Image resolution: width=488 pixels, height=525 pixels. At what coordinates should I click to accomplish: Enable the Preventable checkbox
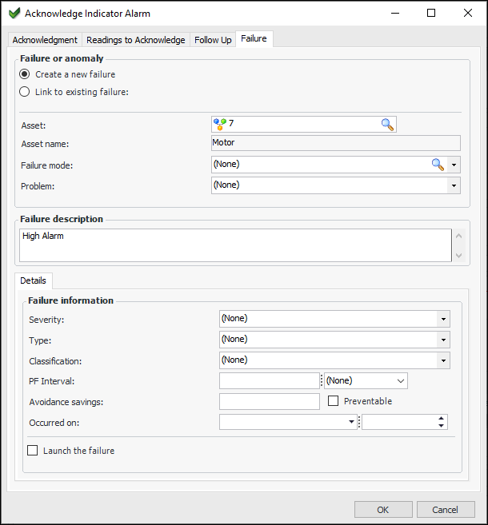point(334,401)
